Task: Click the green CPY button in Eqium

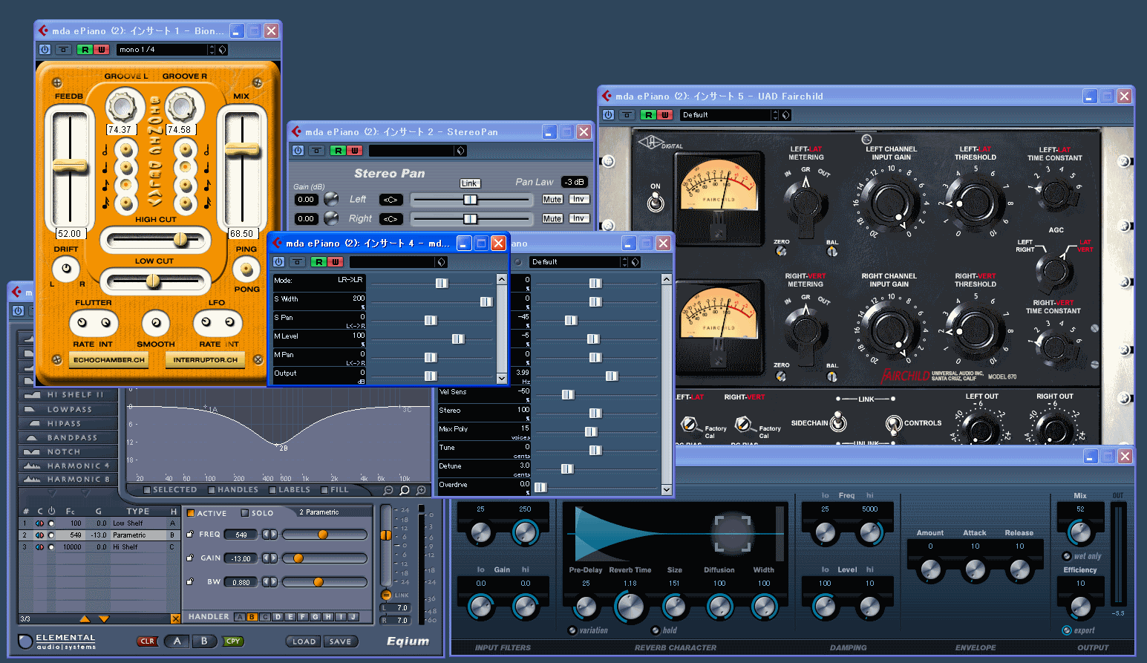Action: click(x=233, y=641)
